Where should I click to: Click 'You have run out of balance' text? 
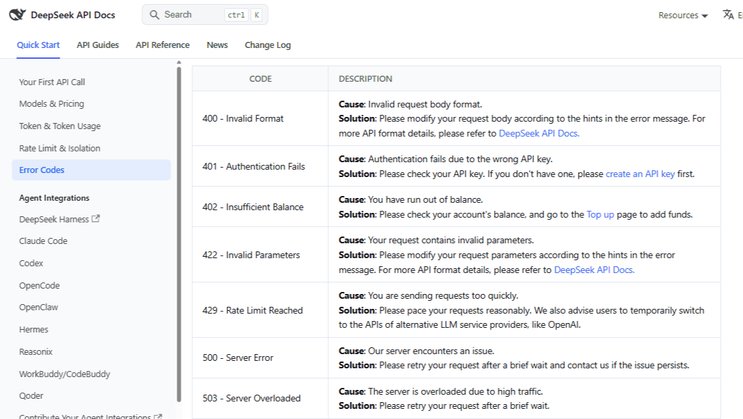pos(426,200)
